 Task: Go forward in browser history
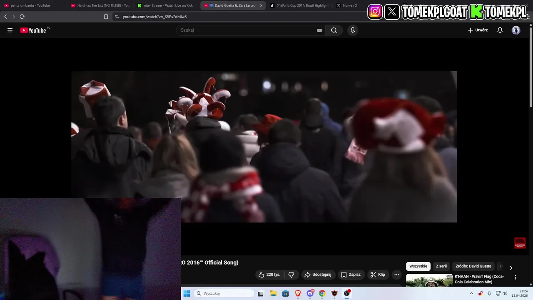coord(13,17)
